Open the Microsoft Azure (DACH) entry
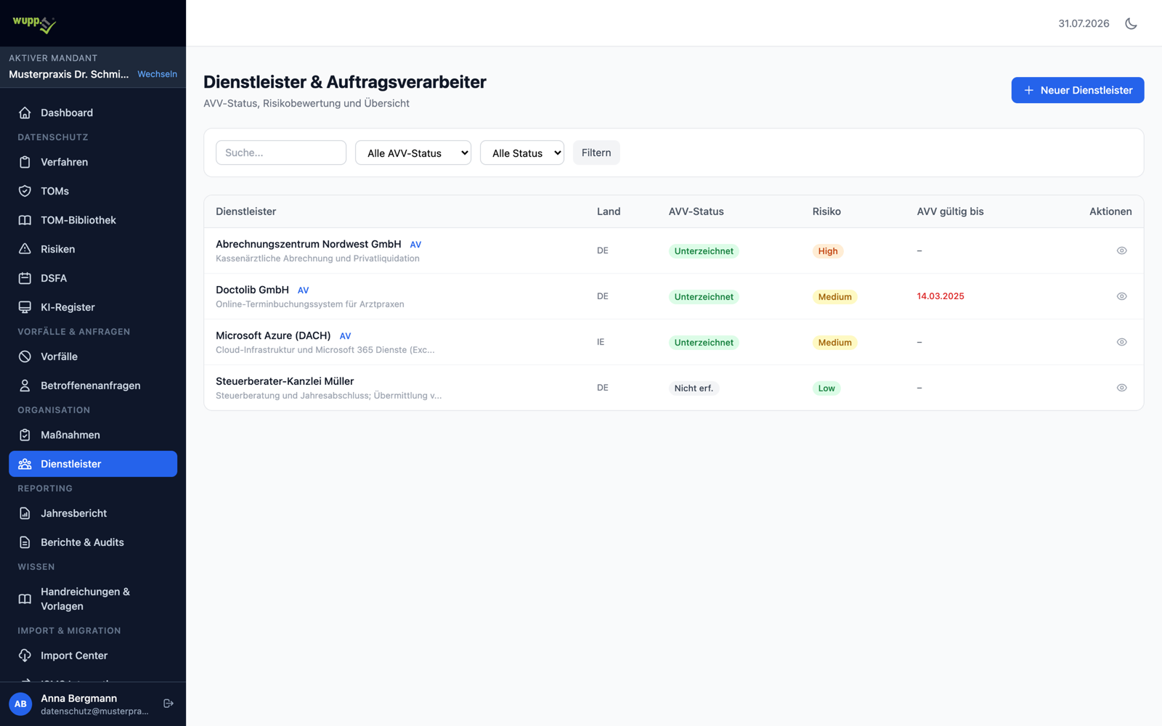 click(273, 335)
